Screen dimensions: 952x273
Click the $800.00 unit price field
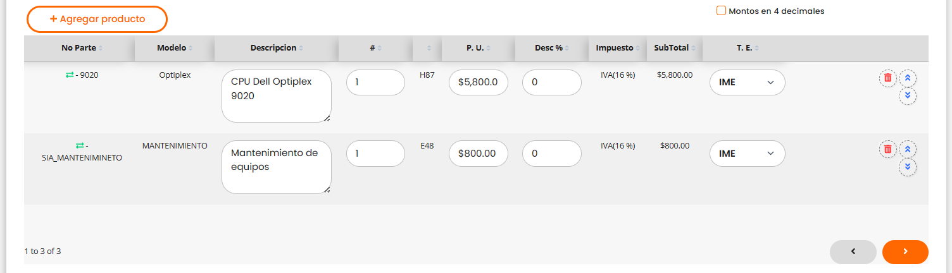478,154
